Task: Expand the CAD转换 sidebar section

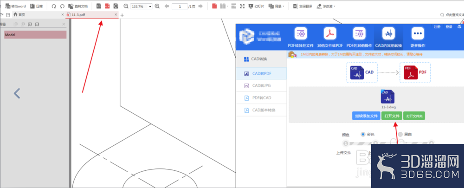Action: coord(261,59)
